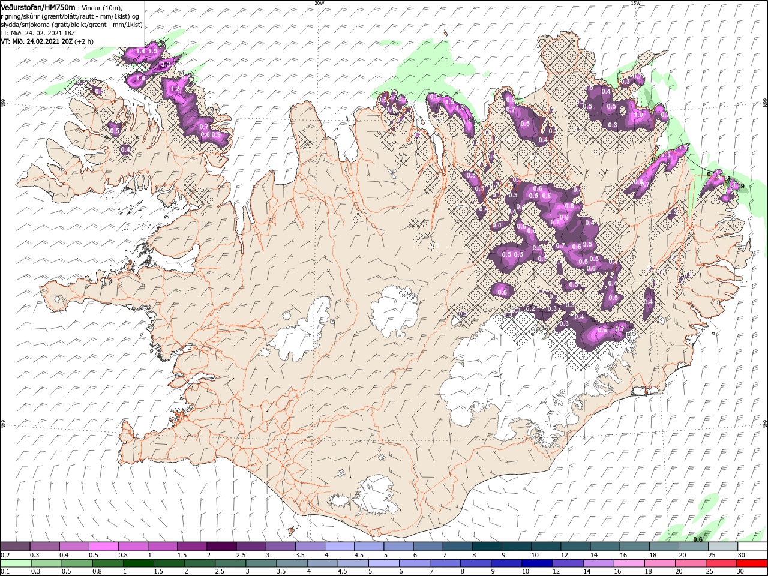Pick the lower scale red swatch labeled 25
768x576 pixels.
(x=721, y=563)
